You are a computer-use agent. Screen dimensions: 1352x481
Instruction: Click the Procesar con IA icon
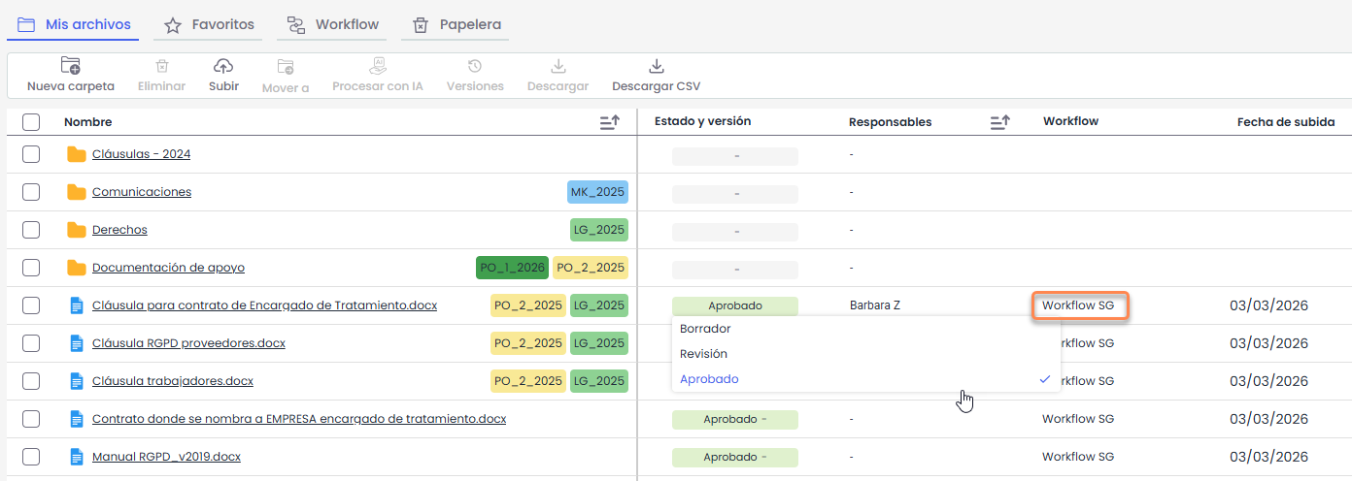click(x=378, y=66)
